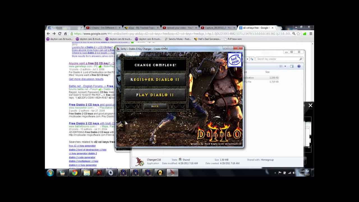Open Explorer change view dropdown arrow

(x=285, y=66)
